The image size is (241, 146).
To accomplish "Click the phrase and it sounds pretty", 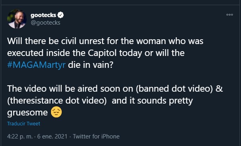I will [152, 101].
